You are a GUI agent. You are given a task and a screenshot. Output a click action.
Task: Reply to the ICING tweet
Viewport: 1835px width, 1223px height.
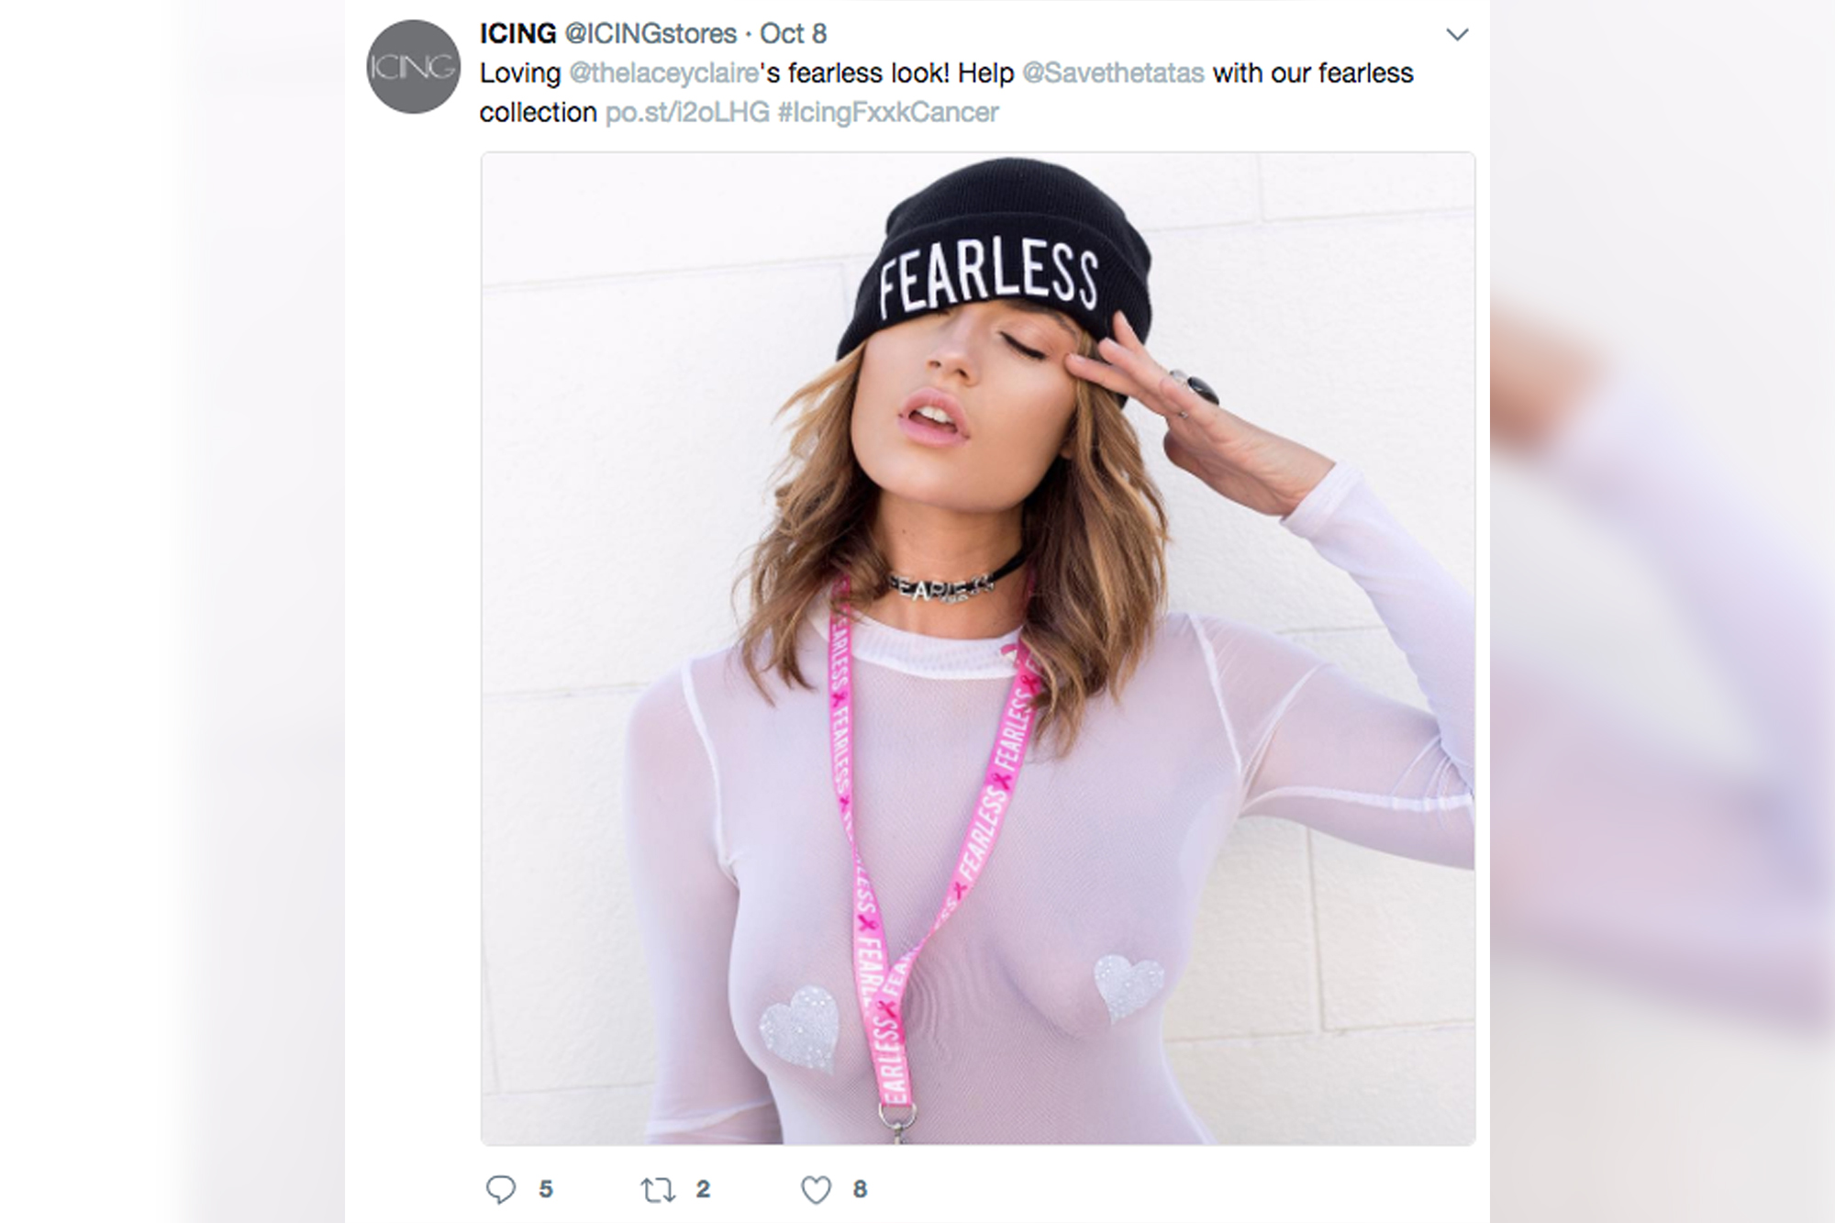click(x=501, y=1190)
